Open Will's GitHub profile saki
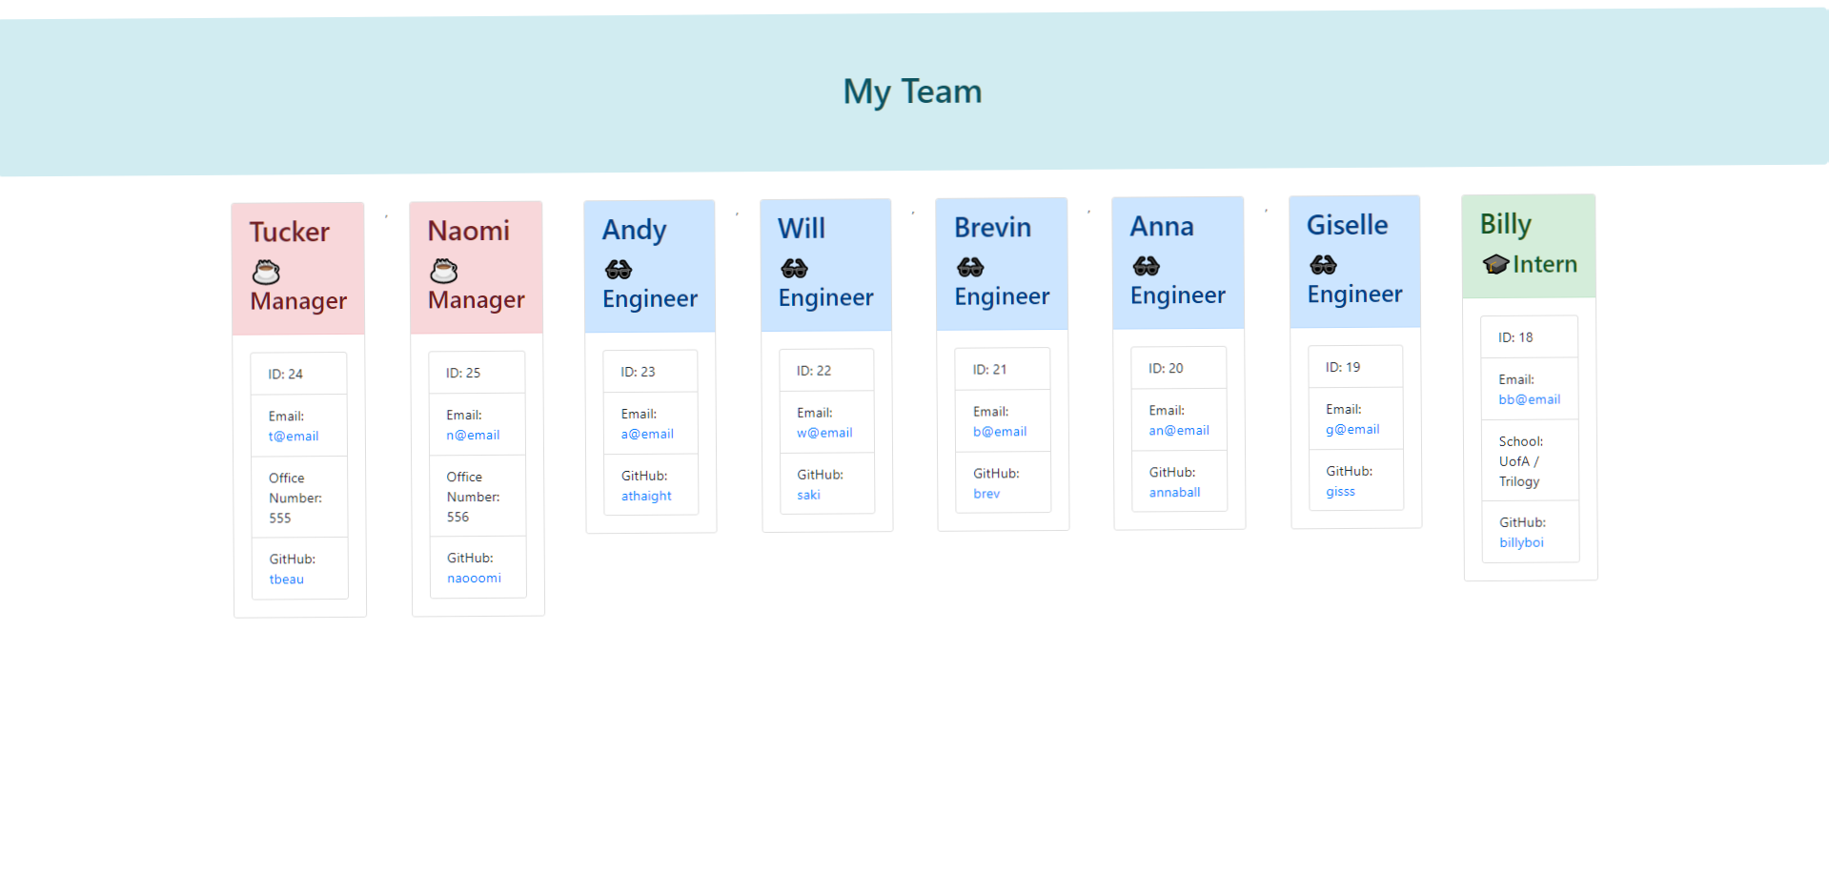 click(808, 495)
